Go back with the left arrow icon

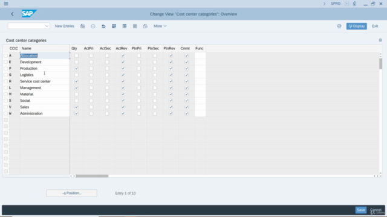click(12, 14)
